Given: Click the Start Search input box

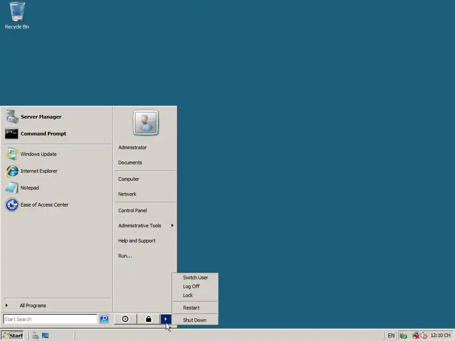Looking at the screenshot, I should pyautogui.click(x=50, y=319).
